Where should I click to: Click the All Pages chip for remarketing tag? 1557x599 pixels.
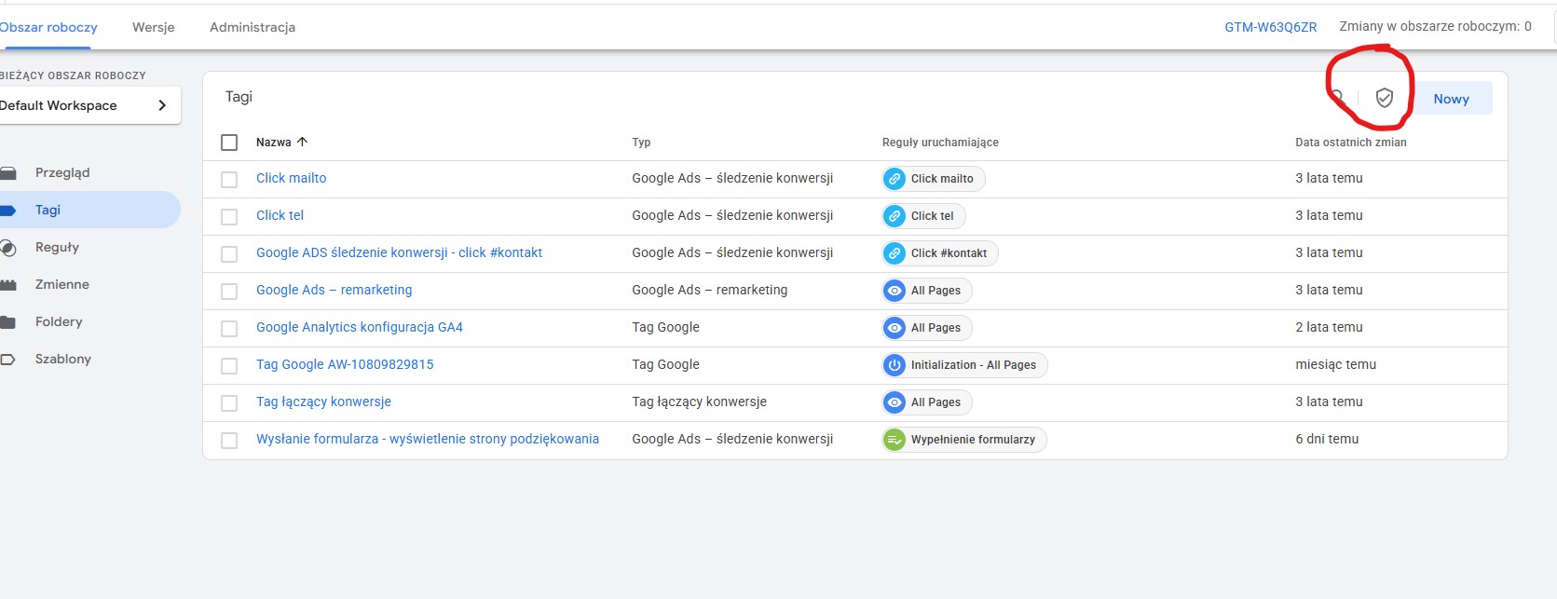click(927, 291)
